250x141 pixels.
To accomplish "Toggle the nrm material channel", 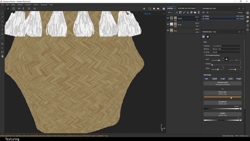I will [230, 79].
